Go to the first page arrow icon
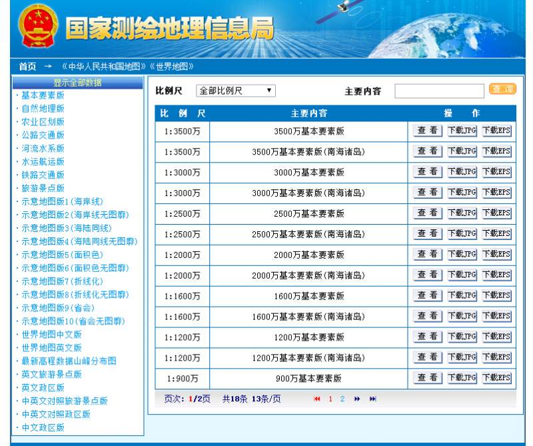The width and height of the screenshot is (533, 446). [x=317, y=399]
